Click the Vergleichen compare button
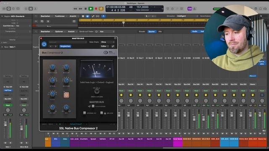The height and width of the screenshot is (151, 269). point(65,46)
